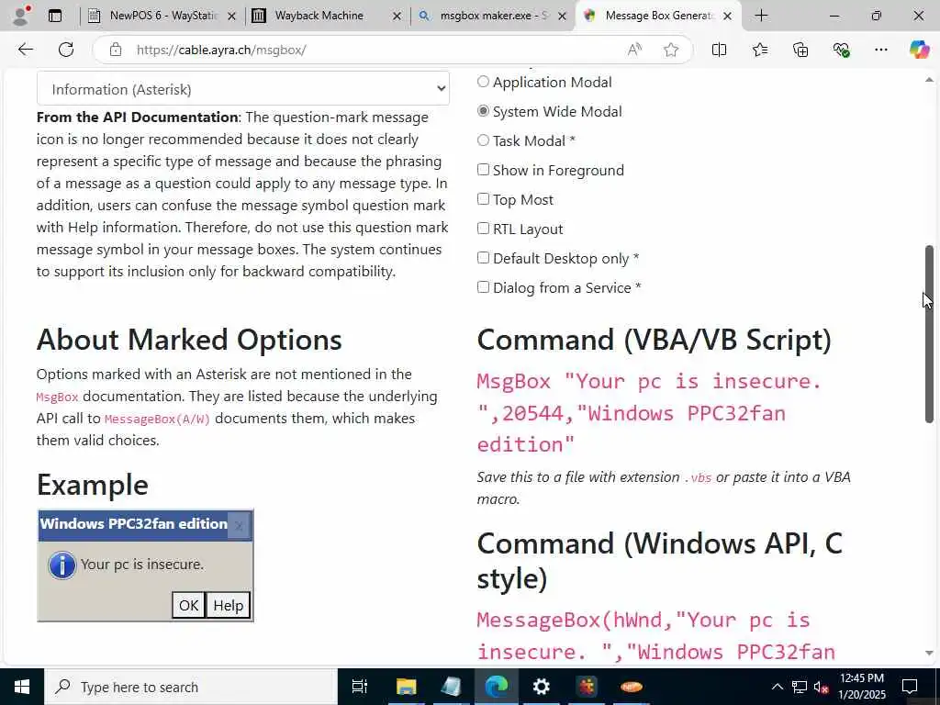This screenshot has height=705, width=940.
Task: Click the network tray icon
Action: (x=800, y=687)
